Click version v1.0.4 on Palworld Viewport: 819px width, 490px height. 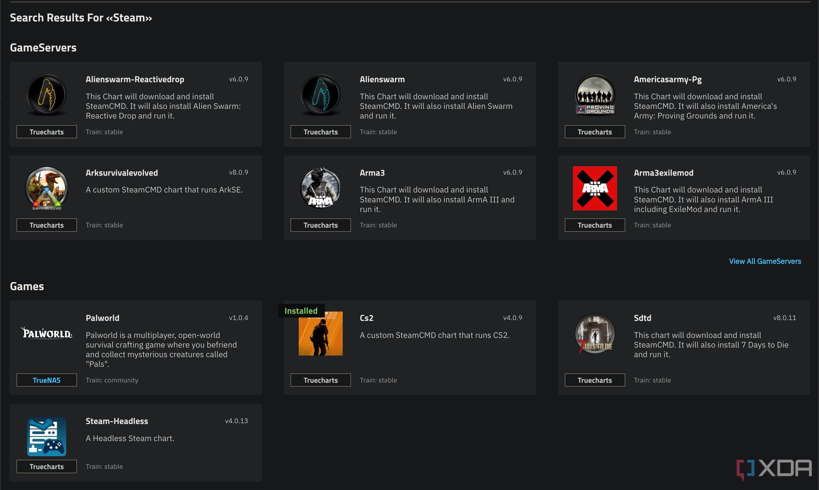(x=239, y=318)
